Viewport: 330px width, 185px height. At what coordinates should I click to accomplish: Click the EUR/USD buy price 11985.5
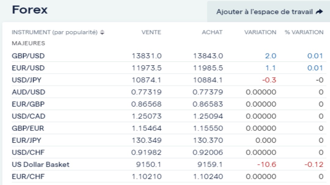tap(208, 68)
